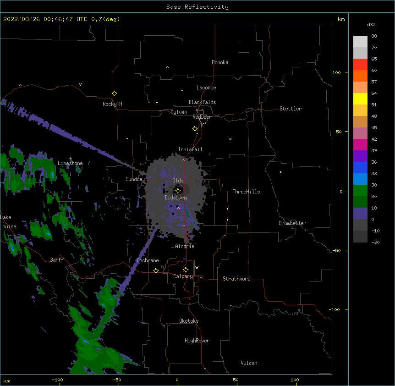Click the -100 tick on bottom axis
The width and height of the screenshot is (395, 386).
[x=57, y=380]
